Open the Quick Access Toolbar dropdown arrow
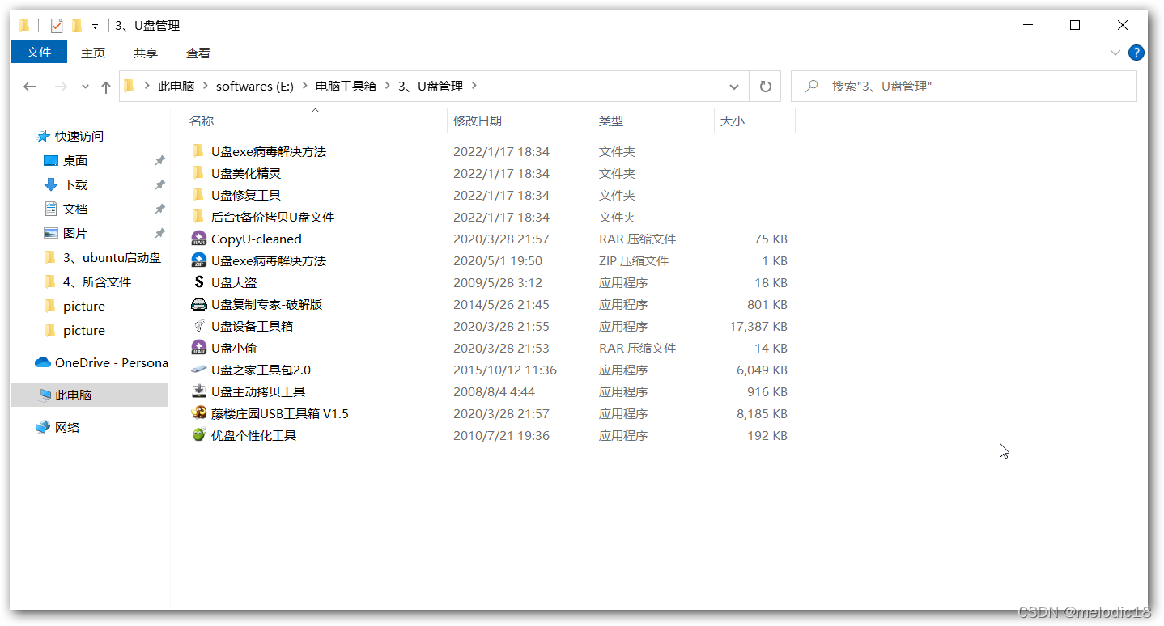 (95, 26)
